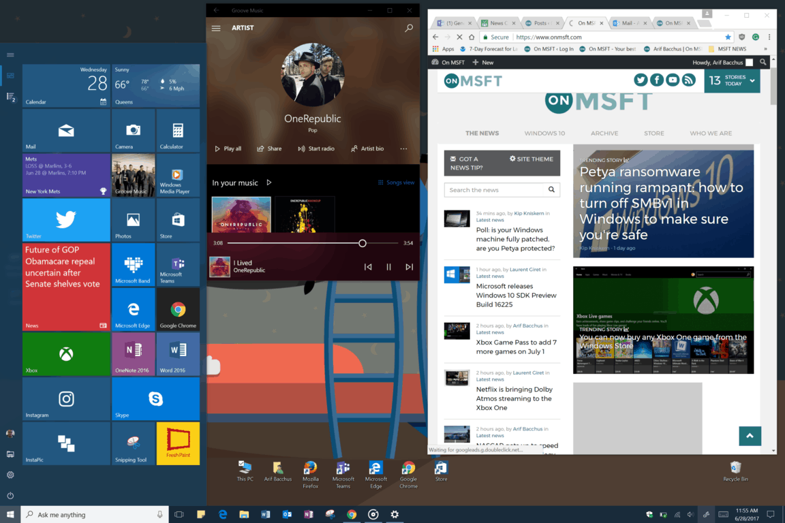Open the Twitter tile in Start menu
Image resolution: width=785 pixels, height=523 pixels.
(66, 220)
